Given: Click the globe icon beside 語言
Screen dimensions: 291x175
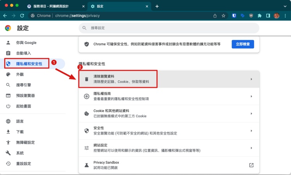Looking at the screenshot, I should 8,121.
